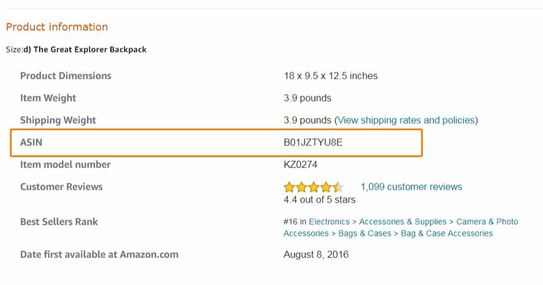Click the August 8, 2016 date value

316,255
